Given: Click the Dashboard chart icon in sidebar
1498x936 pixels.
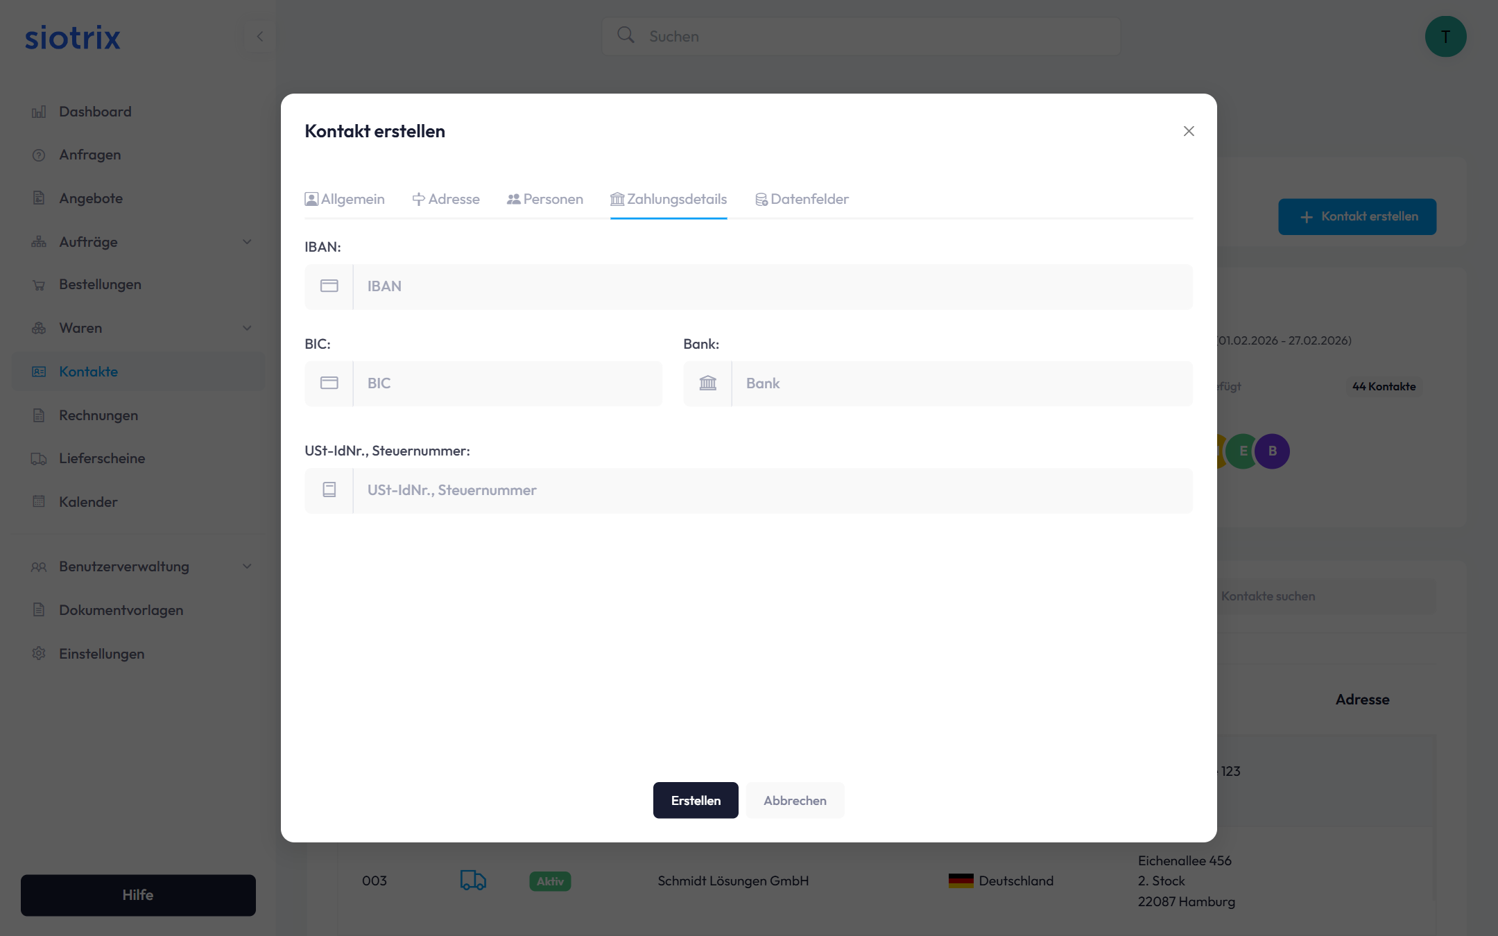Looking at the screenshot, I should pyautogui.click(x=39, y=112).
